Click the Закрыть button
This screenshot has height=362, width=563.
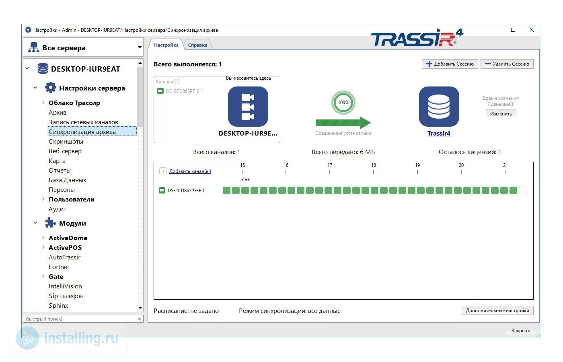[x=521, y=331]
